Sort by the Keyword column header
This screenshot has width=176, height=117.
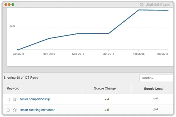coord(13,88)
